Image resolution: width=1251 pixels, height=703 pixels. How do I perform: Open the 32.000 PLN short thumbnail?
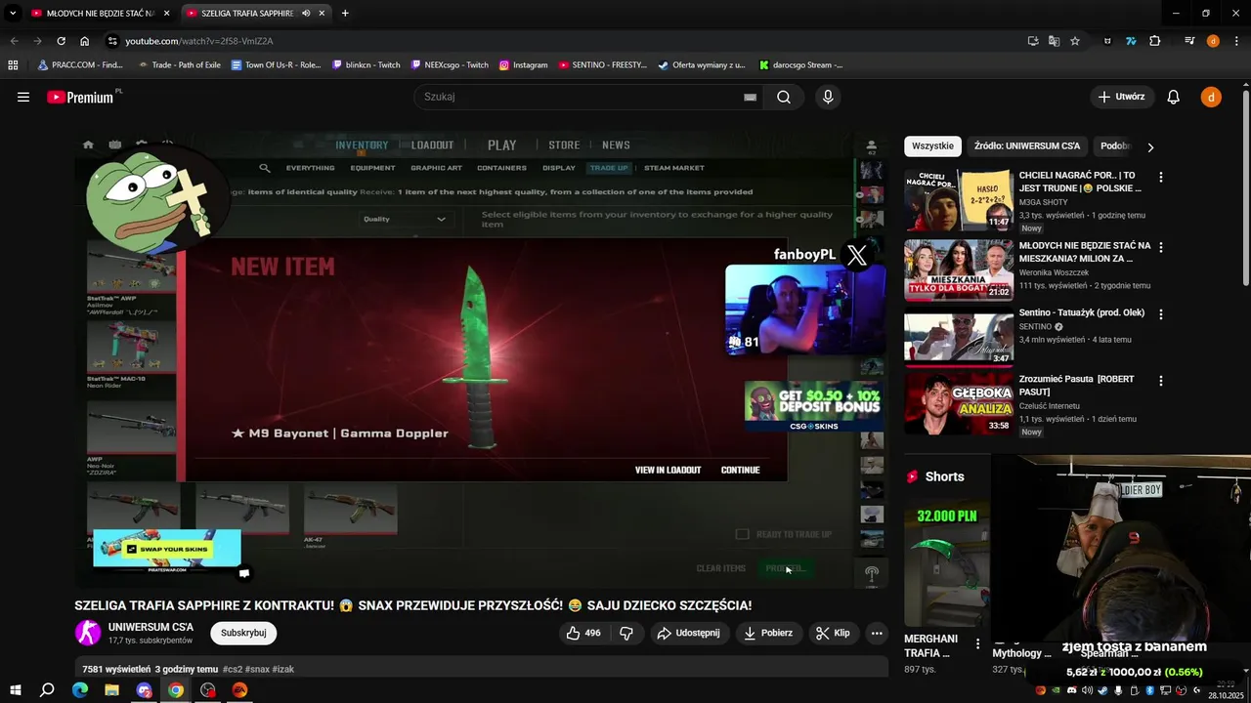[x=947, y=564]
